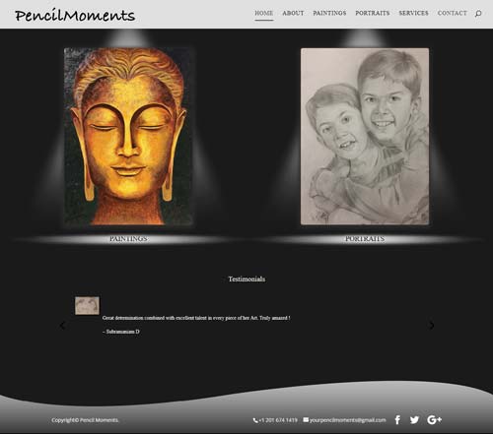Open the About menu item
Image resolution: width=493 pixels, height=434 pixels.
coord(293,13)
